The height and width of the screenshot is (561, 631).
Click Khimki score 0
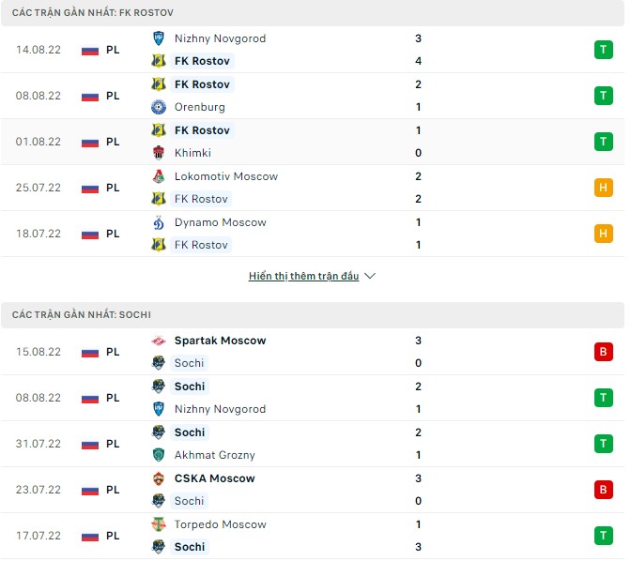418,153
